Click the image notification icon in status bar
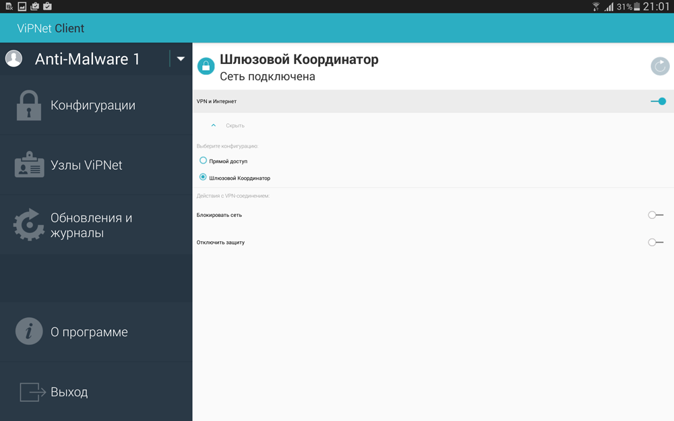Screen dimensions: 674x421 [x=22, y=6]
